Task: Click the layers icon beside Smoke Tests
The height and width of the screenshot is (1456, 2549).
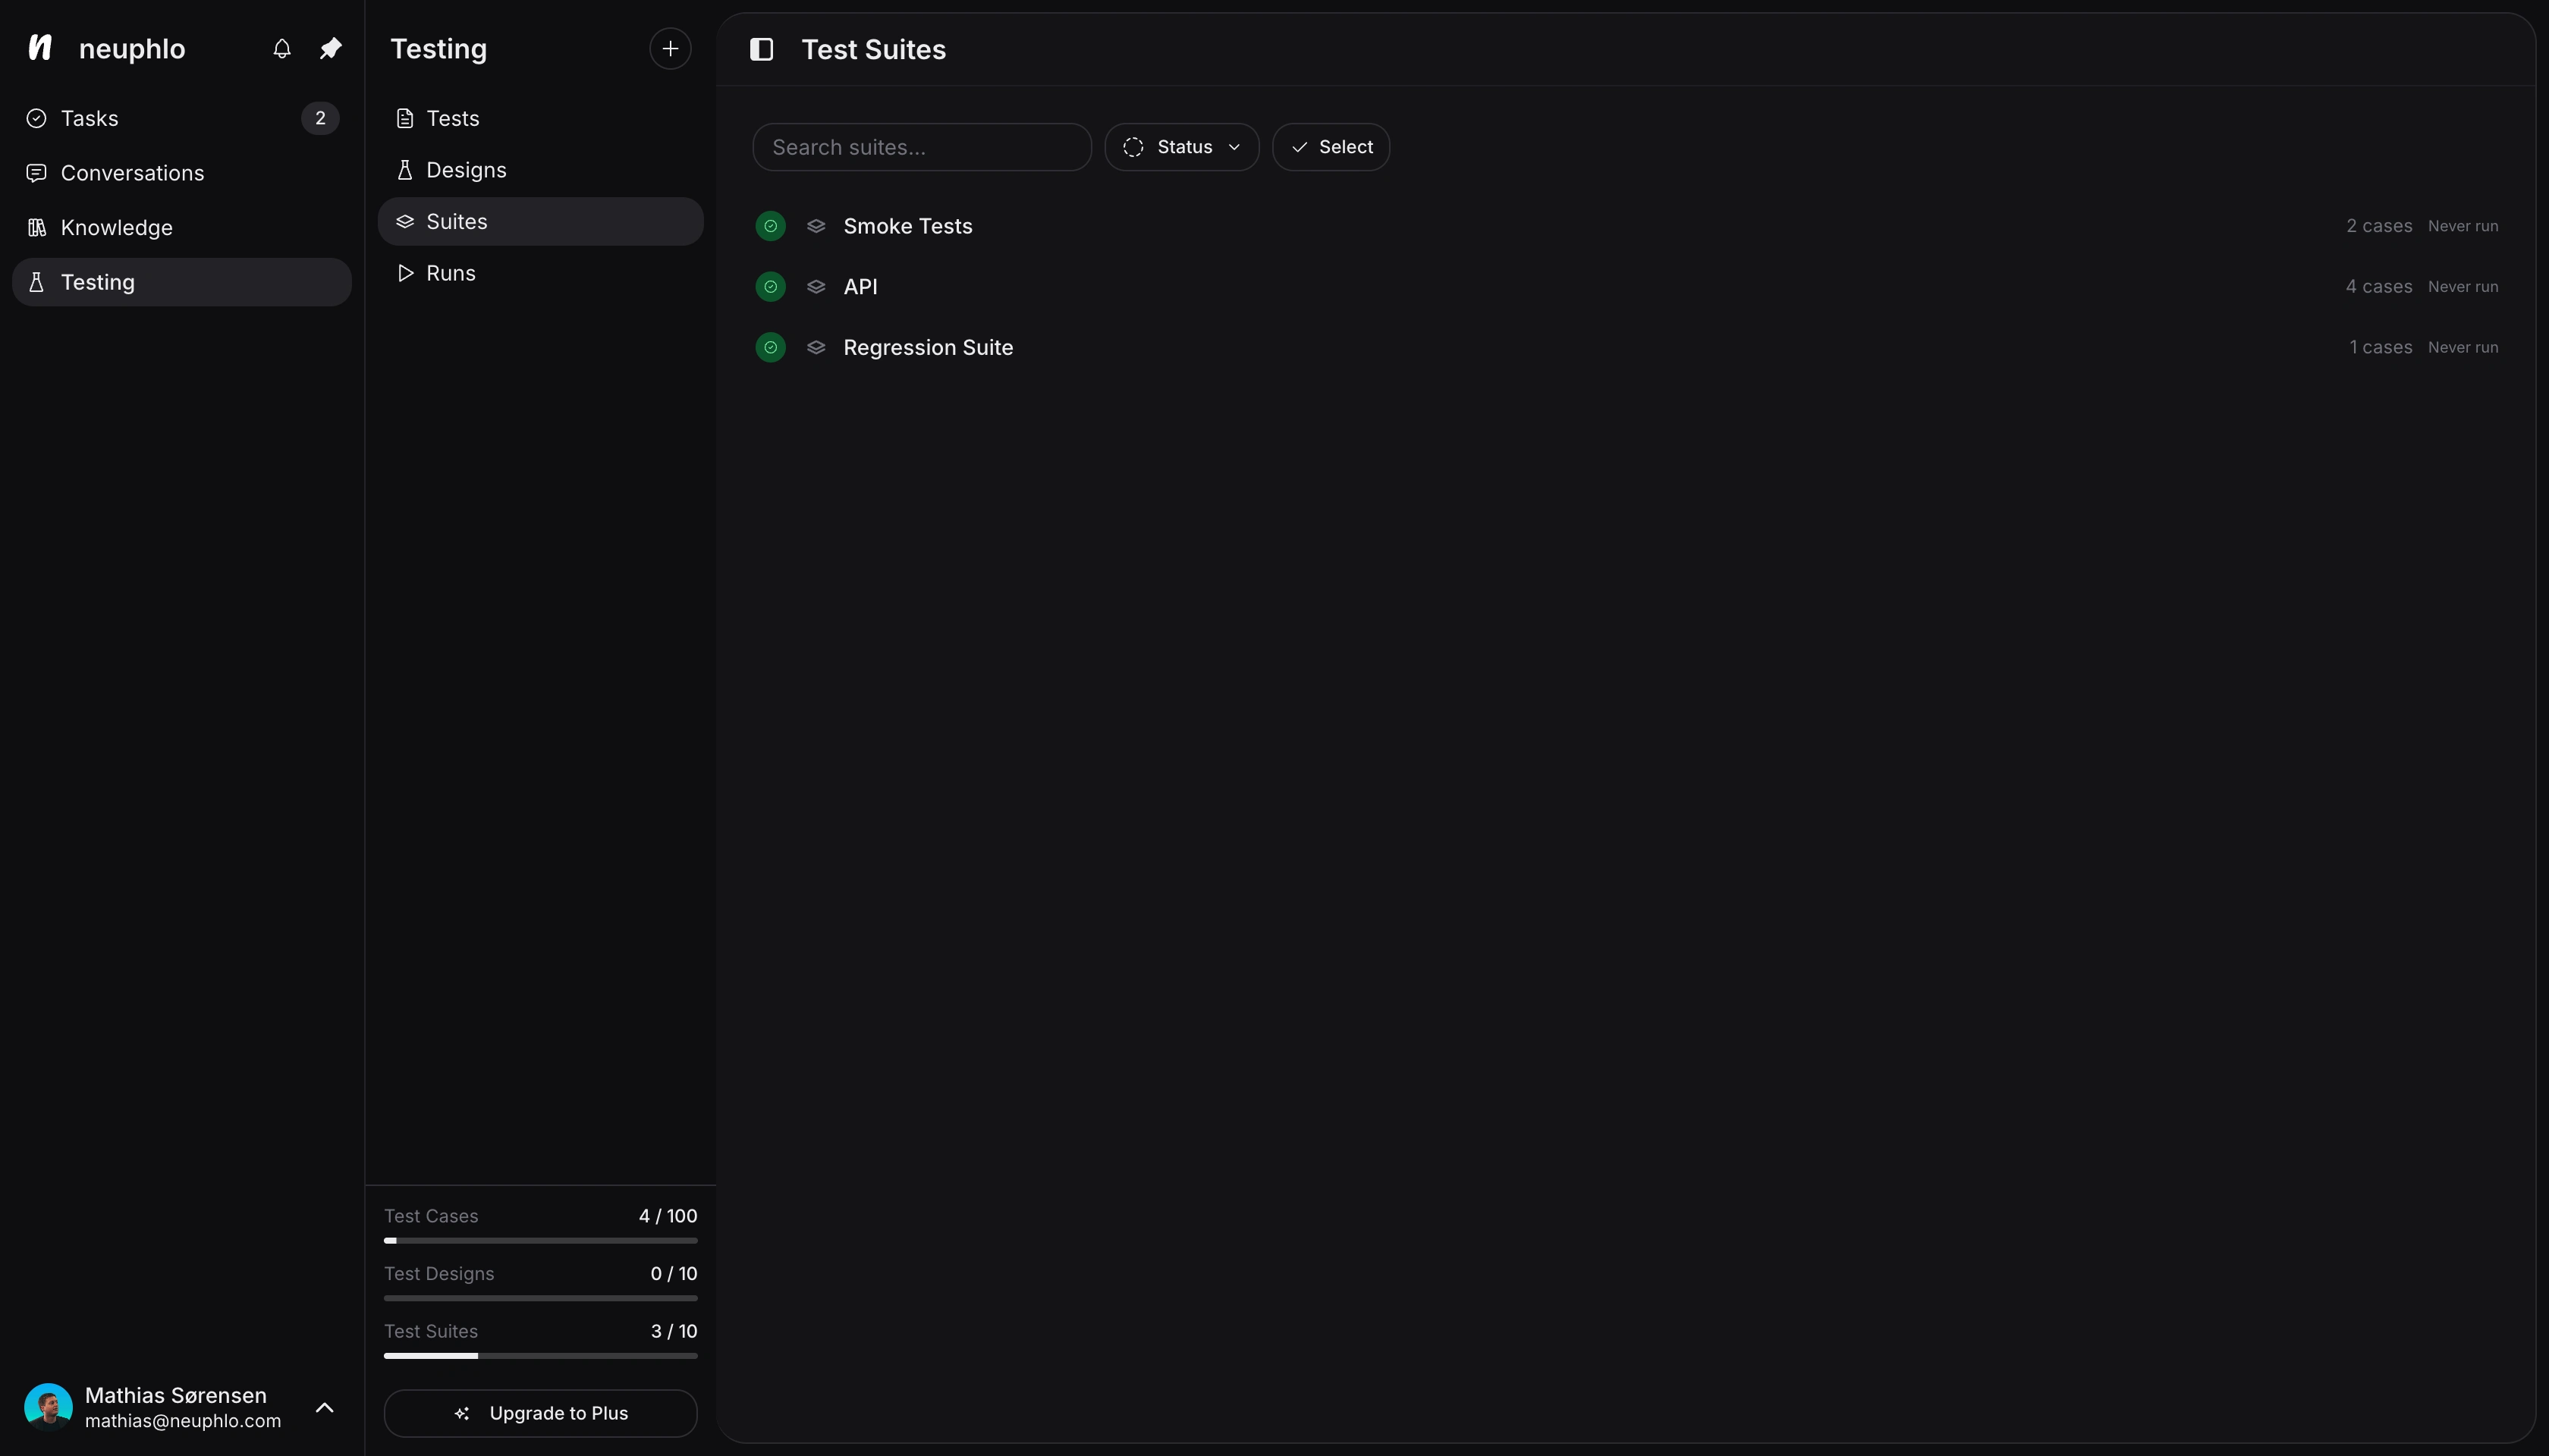Action: tap(816, 226)
